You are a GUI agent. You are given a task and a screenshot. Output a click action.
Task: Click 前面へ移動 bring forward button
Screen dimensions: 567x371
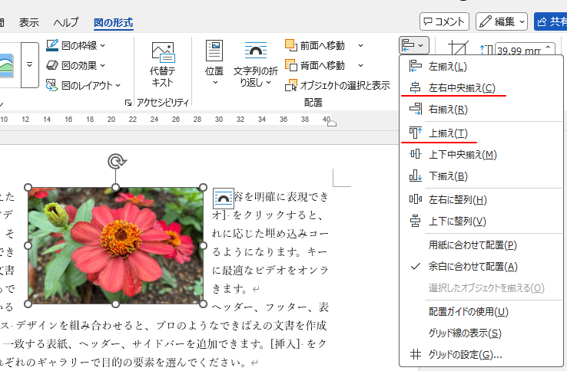tap(315, 45)
